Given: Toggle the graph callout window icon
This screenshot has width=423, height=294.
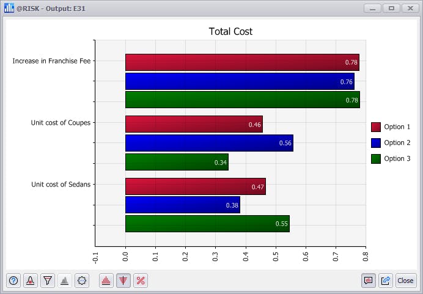Looking at the screenshot, I should click(368, 281).
